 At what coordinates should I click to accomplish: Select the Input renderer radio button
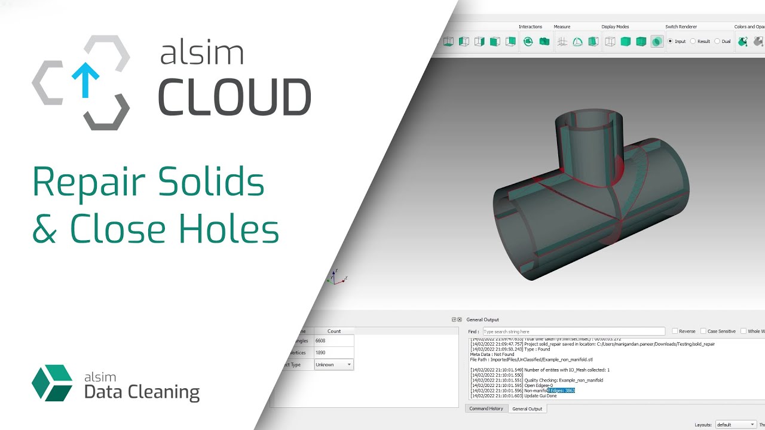point(670,41)
